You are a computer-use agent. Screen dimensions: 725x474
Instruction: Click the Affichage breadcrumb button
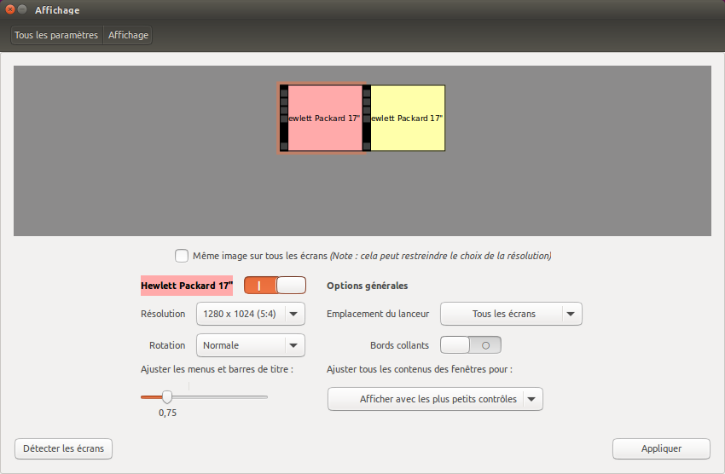tap(128, 35)
